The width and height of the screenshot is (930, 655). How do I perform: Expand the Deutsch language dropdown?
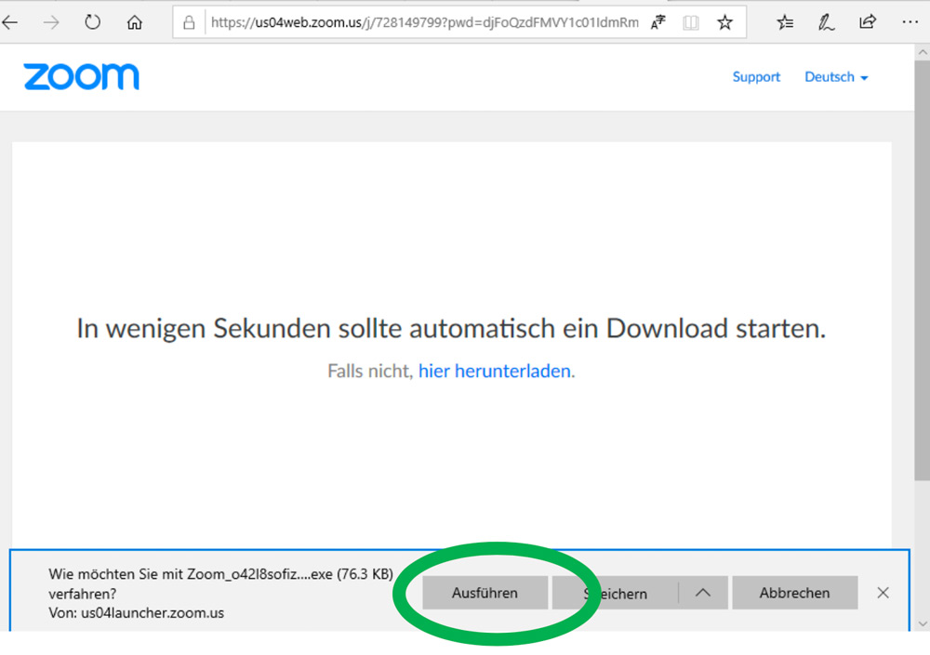coord(836,77)
